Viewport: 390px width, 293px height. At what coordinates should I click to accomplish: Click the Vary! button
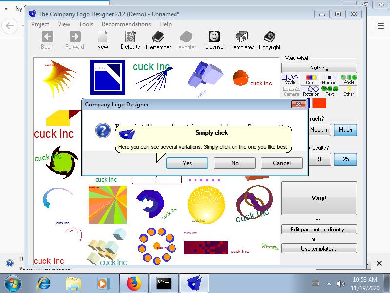coord(319,198)
